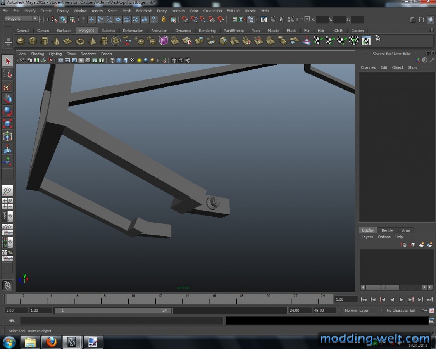Image resolution: width=436 pixels, height=349 pixels.
Task: Expand the No Character Set dropdown
Action: [381, 310]
